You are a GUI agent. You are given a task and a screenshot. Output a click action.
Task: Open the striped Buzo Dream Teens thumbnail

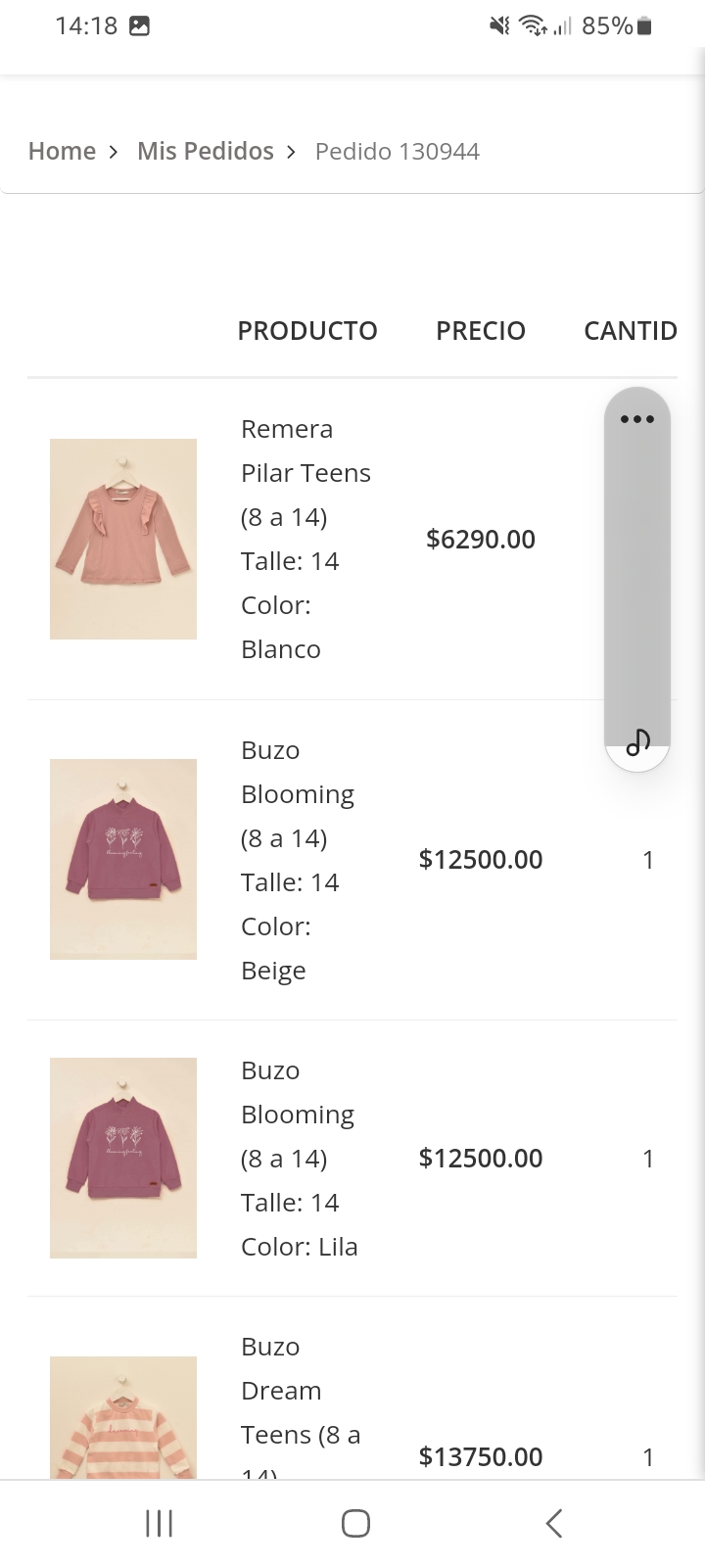[x=123, y=1418]
